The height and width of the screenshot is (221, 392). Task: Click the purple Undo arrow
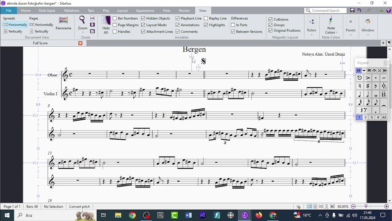[x=359, y=10]
